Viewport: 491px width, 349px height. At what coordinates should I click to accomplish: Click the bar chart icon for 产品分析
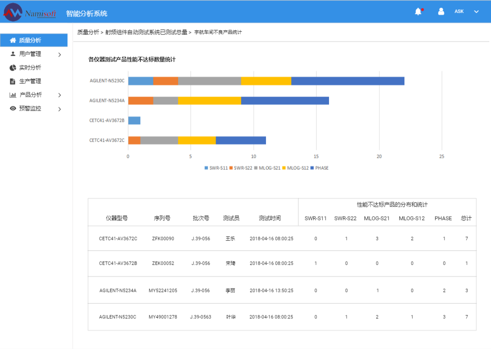(13, 95)
